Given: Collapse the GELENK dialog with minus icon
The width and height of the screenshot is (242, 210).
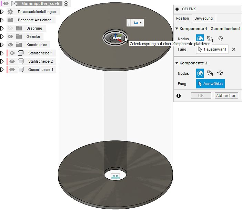Looking at the screenshot, I should tap(177, 9).
